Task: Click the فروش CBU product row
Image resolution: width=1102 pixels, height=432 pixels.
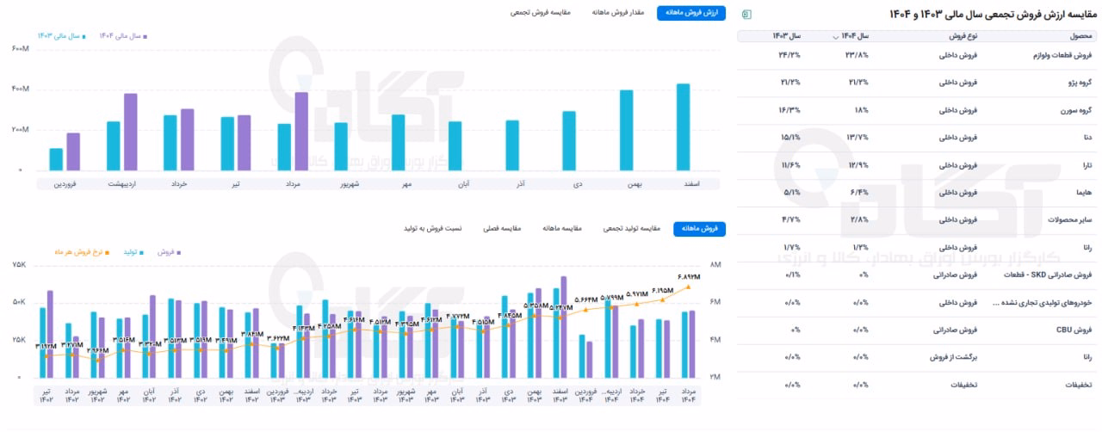Action: pyautogui.click(x=918, y=331)
